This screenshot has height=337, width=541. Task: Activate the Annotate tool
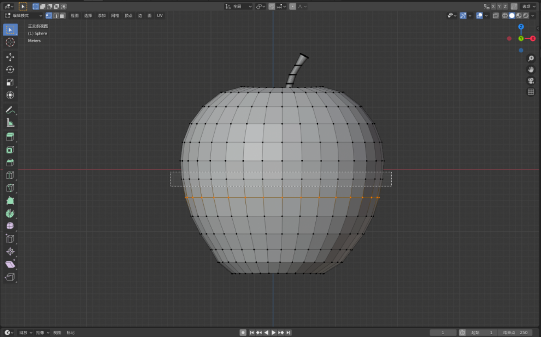pyautogui.click(x=10, y=110)
